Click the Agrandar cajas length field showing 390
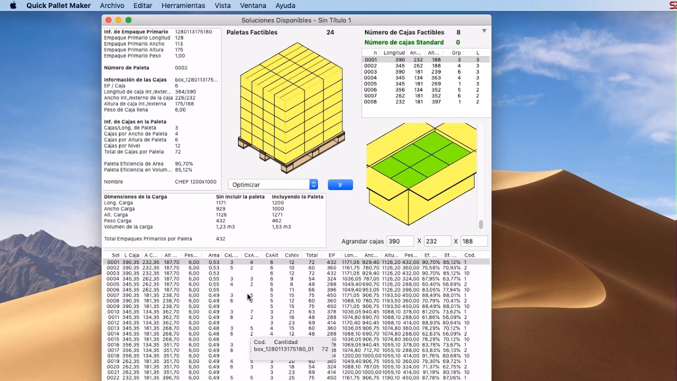The width and height of the screenshot is (677, 381). [x=400, y=241]
